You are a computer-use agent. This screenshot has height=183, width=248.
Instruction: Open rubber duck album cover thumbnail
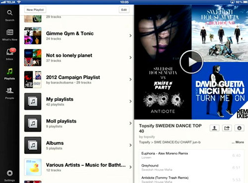pos(33,167)
